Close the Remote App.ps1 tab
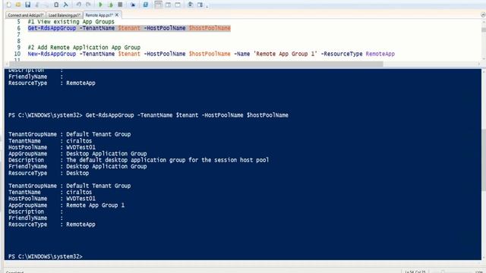This screenshot has height=273, width=486. (117, 15)
